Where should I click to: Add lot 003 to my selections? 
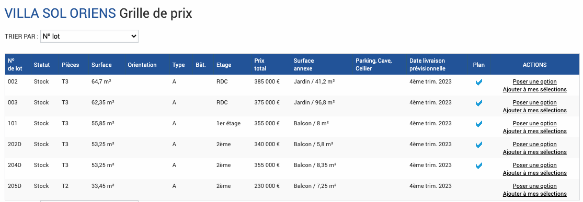coord(535,110)
